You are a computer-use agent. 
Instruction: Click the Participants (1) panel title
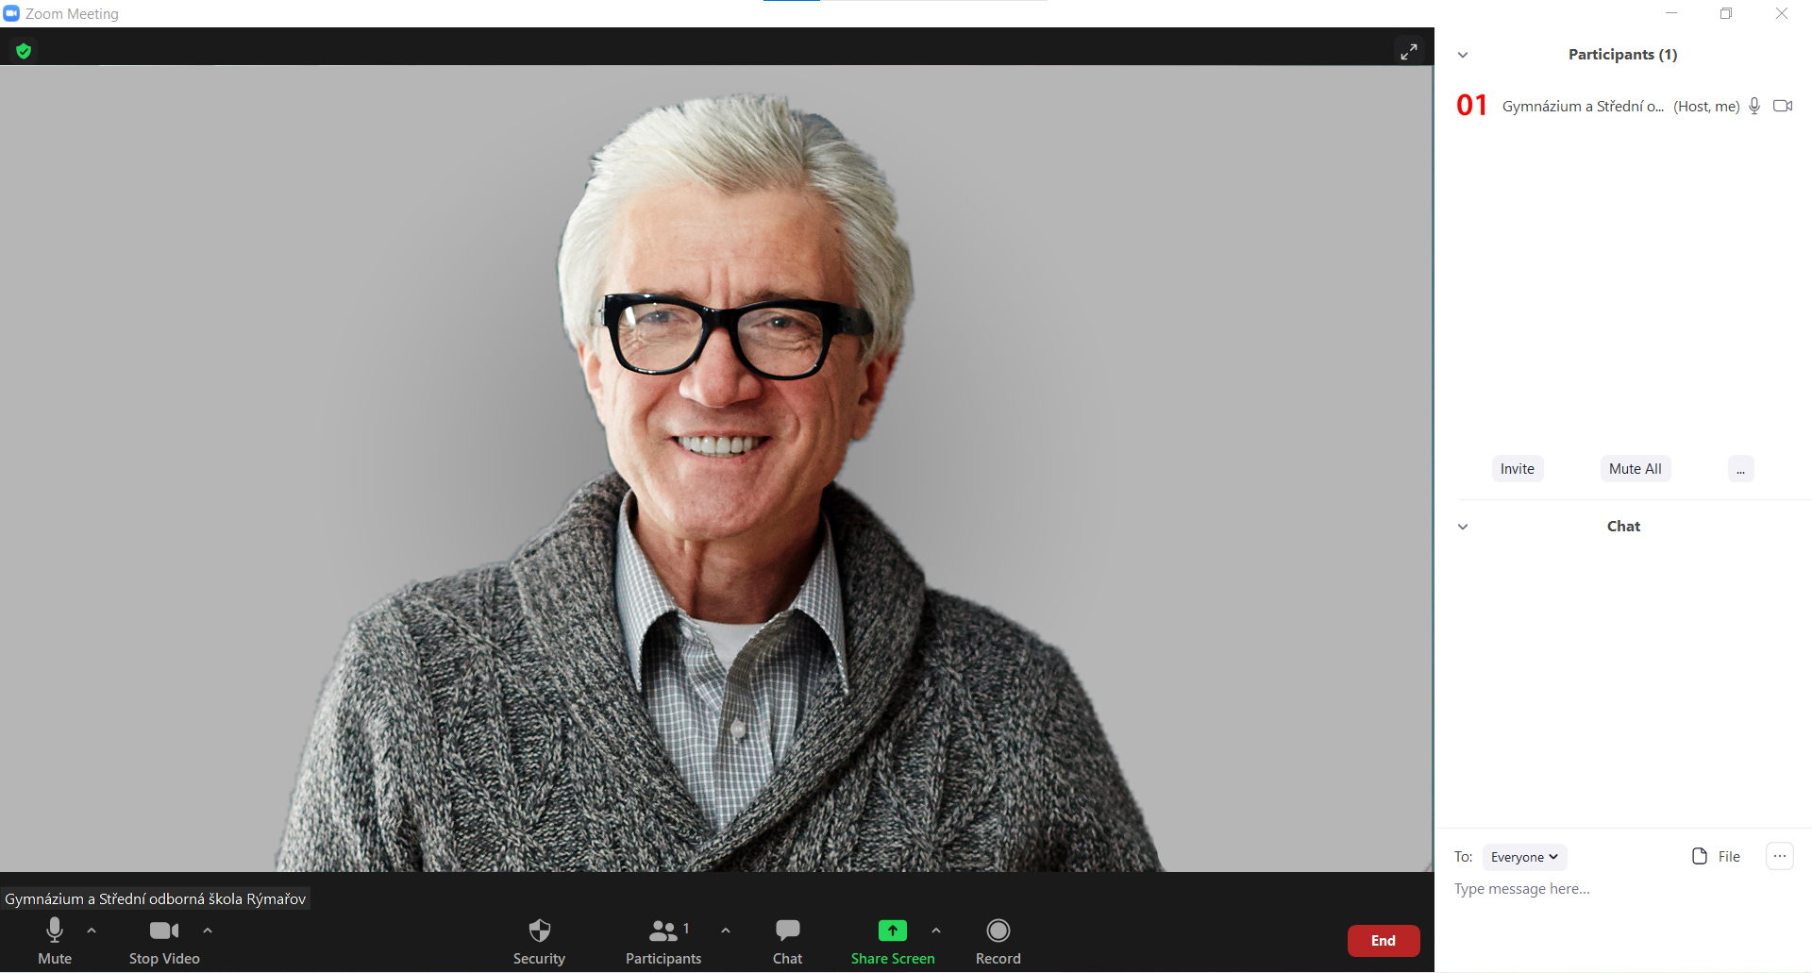pos(1623,55)
